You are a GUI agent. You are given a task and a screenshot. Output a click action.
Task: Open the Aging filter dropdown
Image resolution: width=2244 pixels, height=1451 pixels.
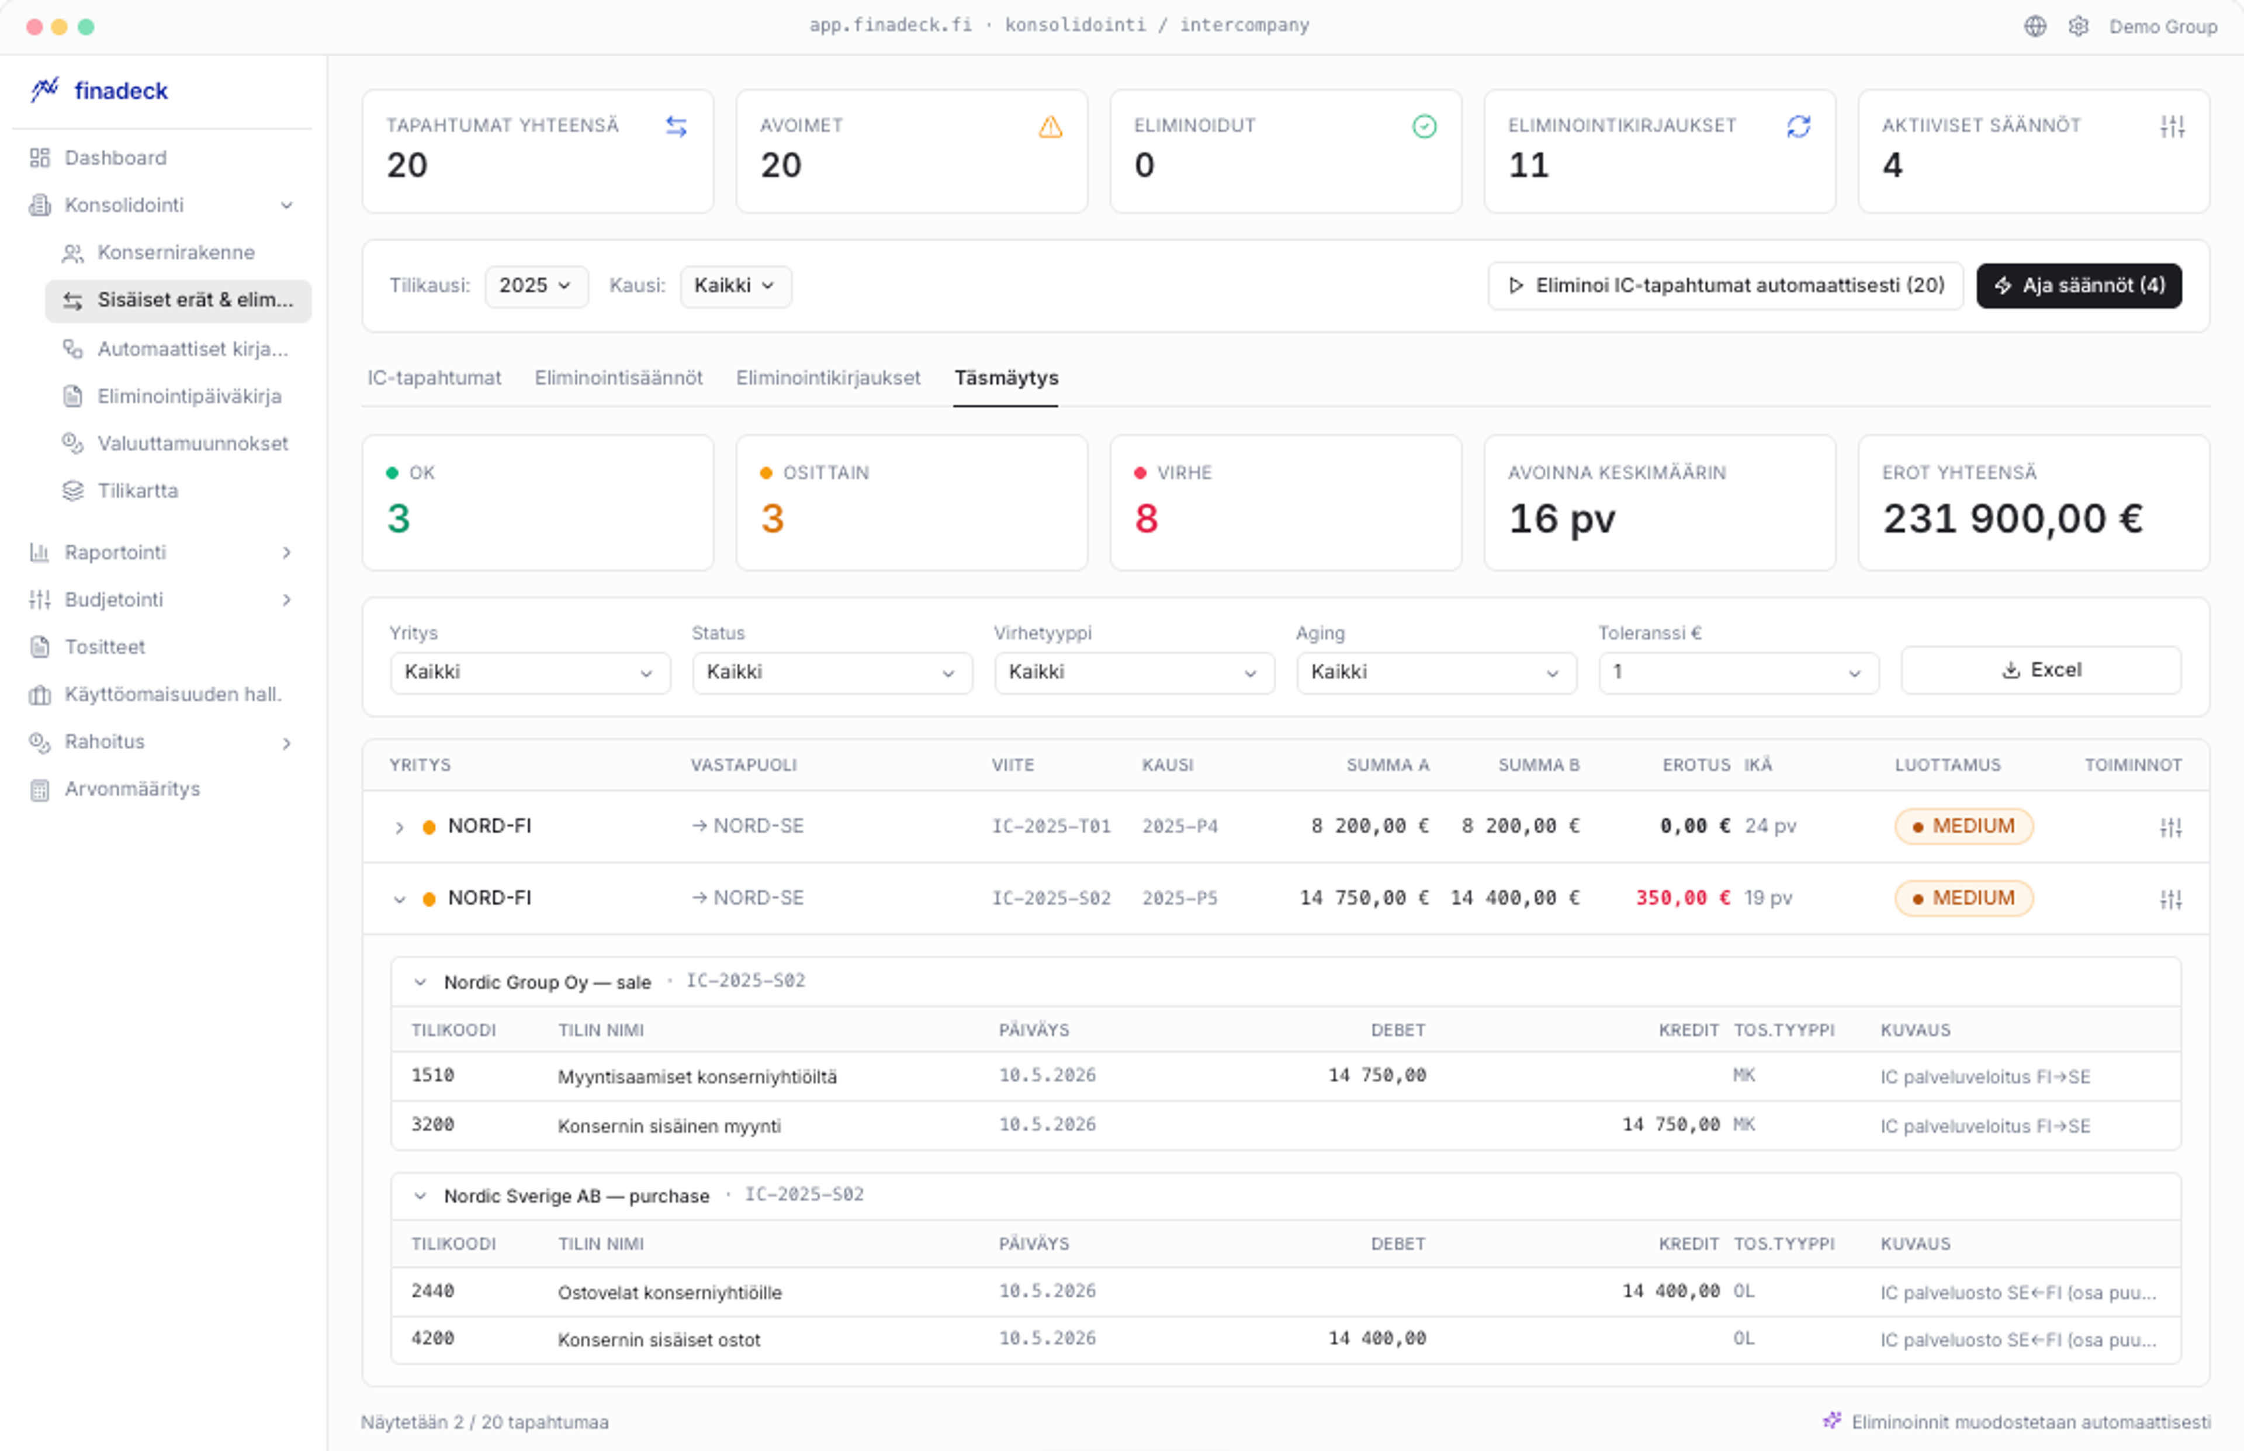[x=1436, y=673]
